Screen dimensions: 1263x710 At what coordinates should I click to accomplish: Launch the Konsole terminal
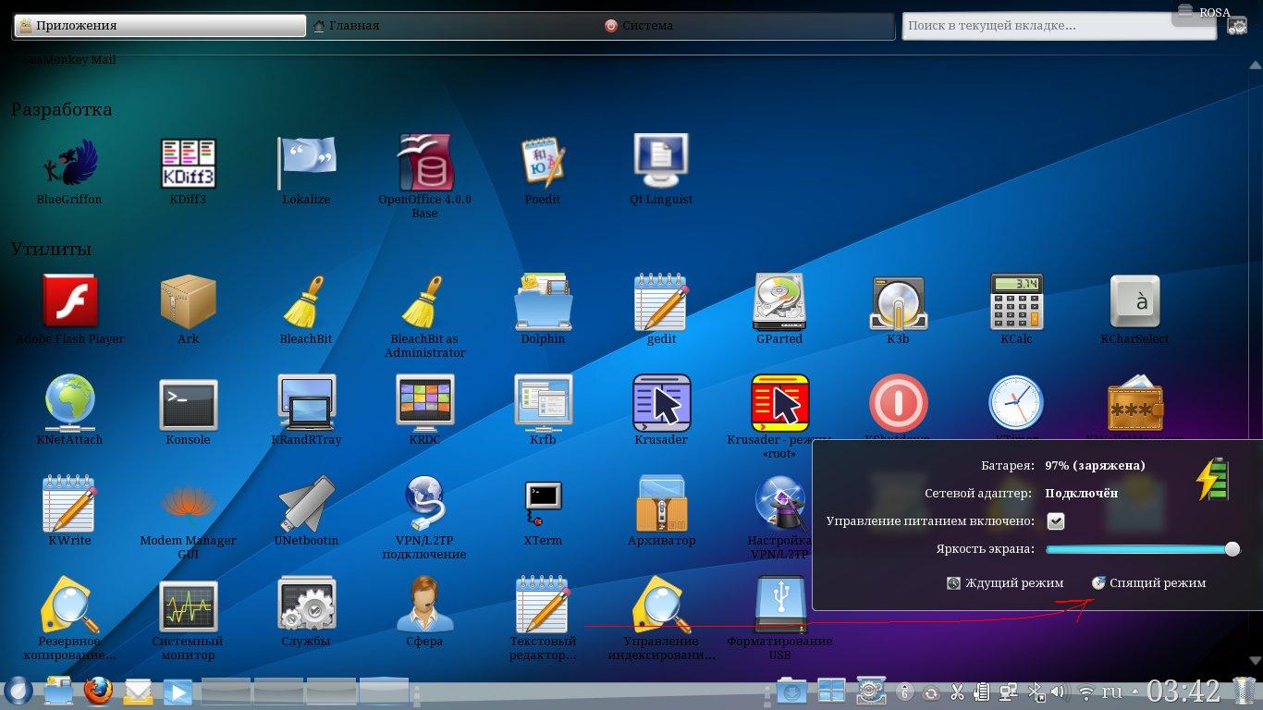[188, 405]
